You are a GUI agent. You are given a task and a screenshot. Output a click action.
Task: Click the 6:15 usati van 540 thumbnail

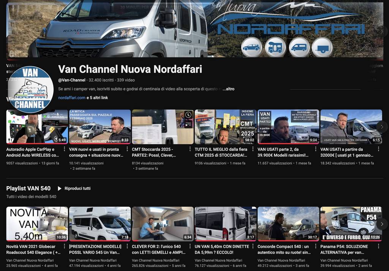coord(351,127)
